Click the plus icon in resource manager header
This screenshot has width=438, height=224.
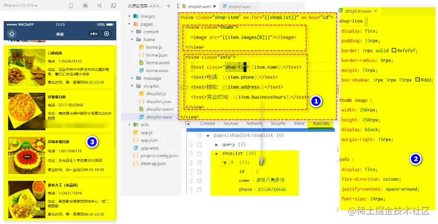[x=168, y=6]
